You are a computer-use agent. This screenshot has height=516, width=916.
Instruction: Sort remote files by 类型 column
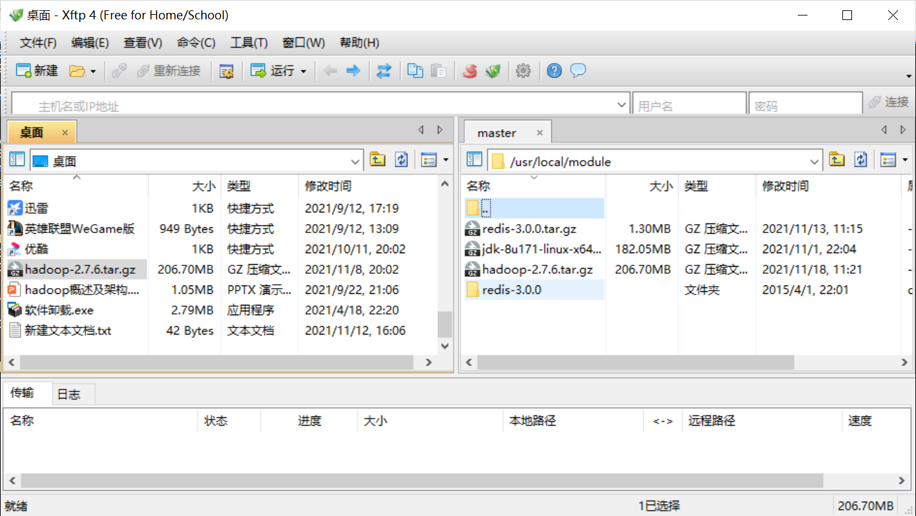pos(717,187)
